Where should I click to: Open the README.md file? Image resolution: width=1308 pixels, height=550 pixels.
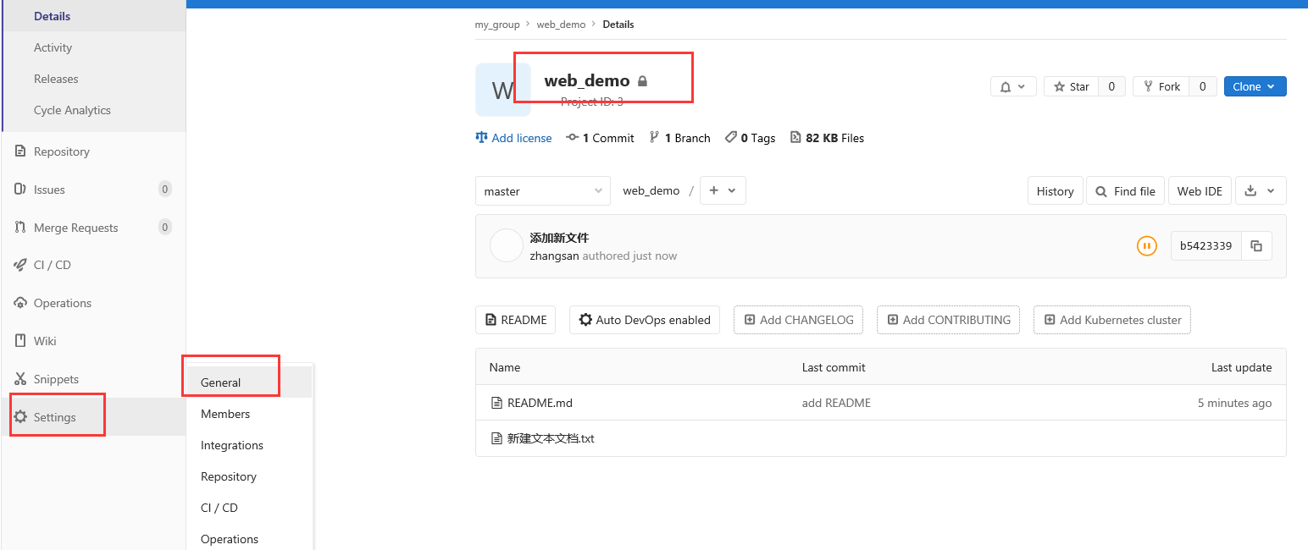tap(540, 403)
